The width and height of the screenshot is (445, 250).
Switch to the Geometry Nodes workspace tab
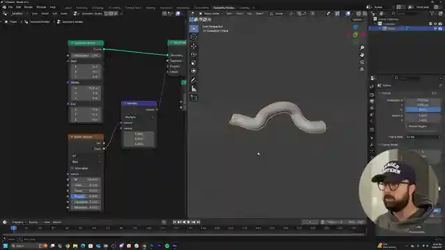click(x=224, y=8)
